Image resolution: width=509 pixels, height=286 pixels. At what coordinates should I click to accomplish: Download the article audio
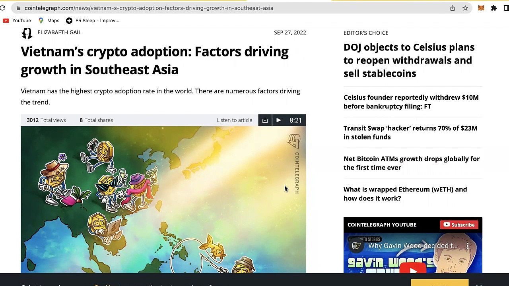(265, 120)
